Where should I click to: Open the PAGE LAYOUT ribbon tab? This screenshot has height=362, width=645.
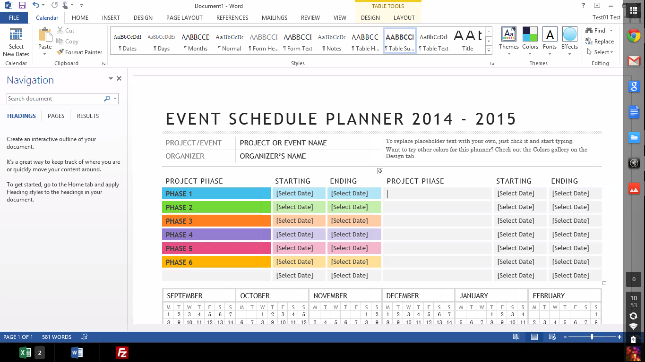pyautogui.click(x=184, y=18)
